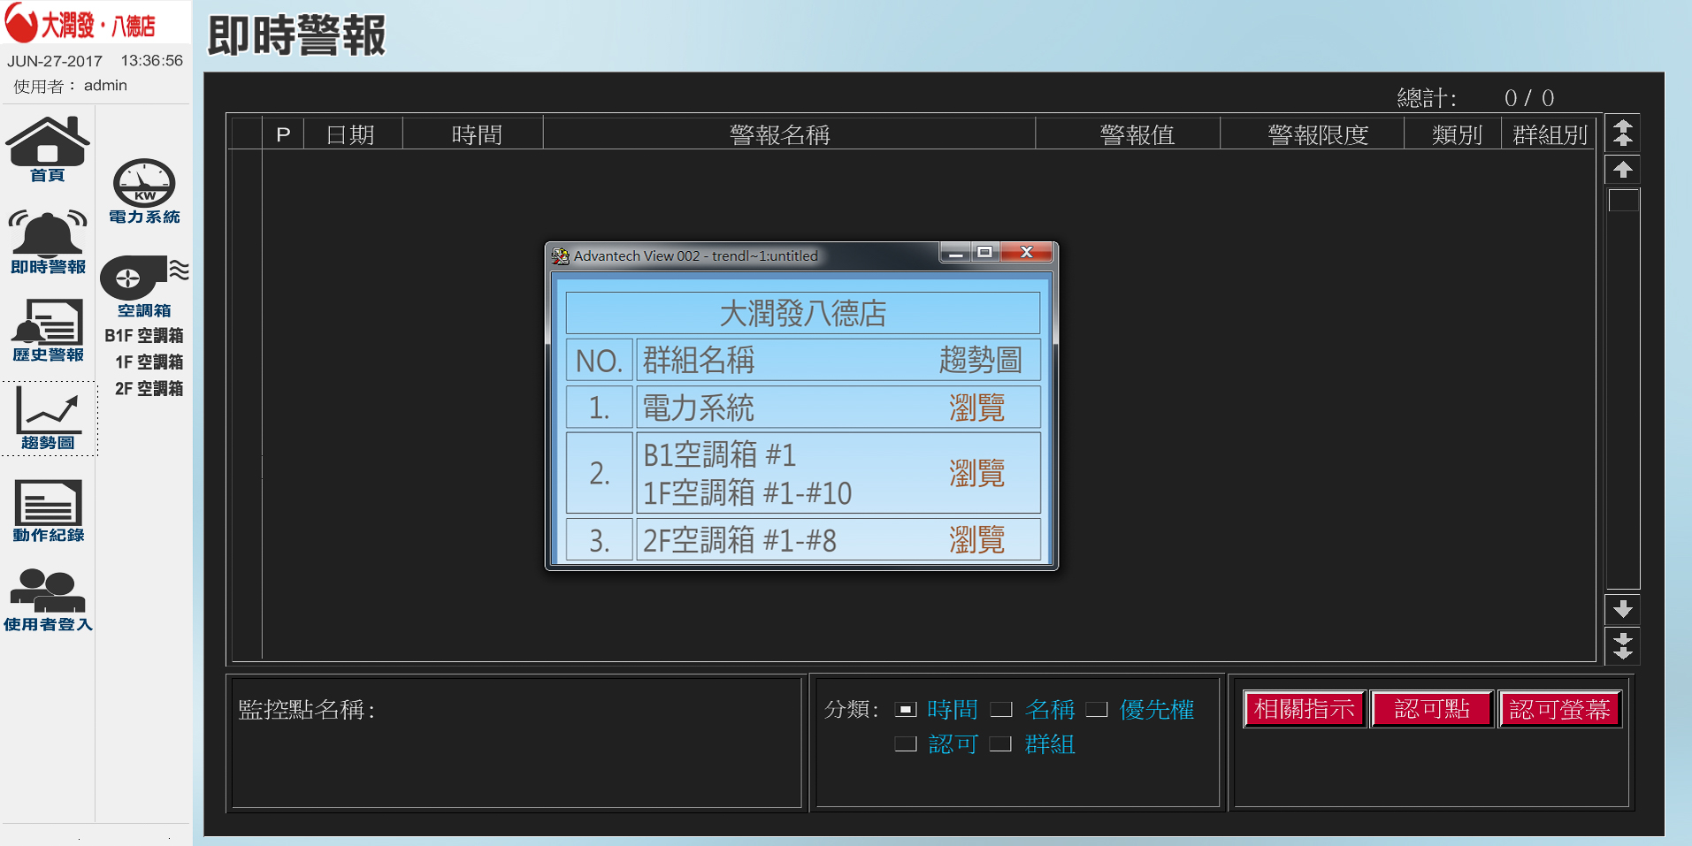Open the 電力系統 power meter icon
This screenshot has height=846, width=1692.
144,191
